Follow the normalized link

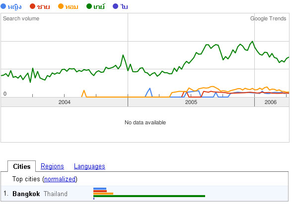click(x=60, y=179)
